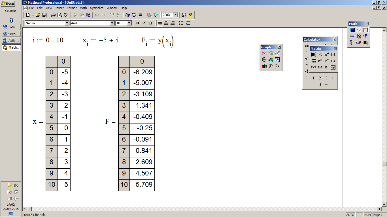Open Print Preview from the toolbar
The width and height of the screenshot is (387, 217).
pyautogui.click(x=59, y=15)
